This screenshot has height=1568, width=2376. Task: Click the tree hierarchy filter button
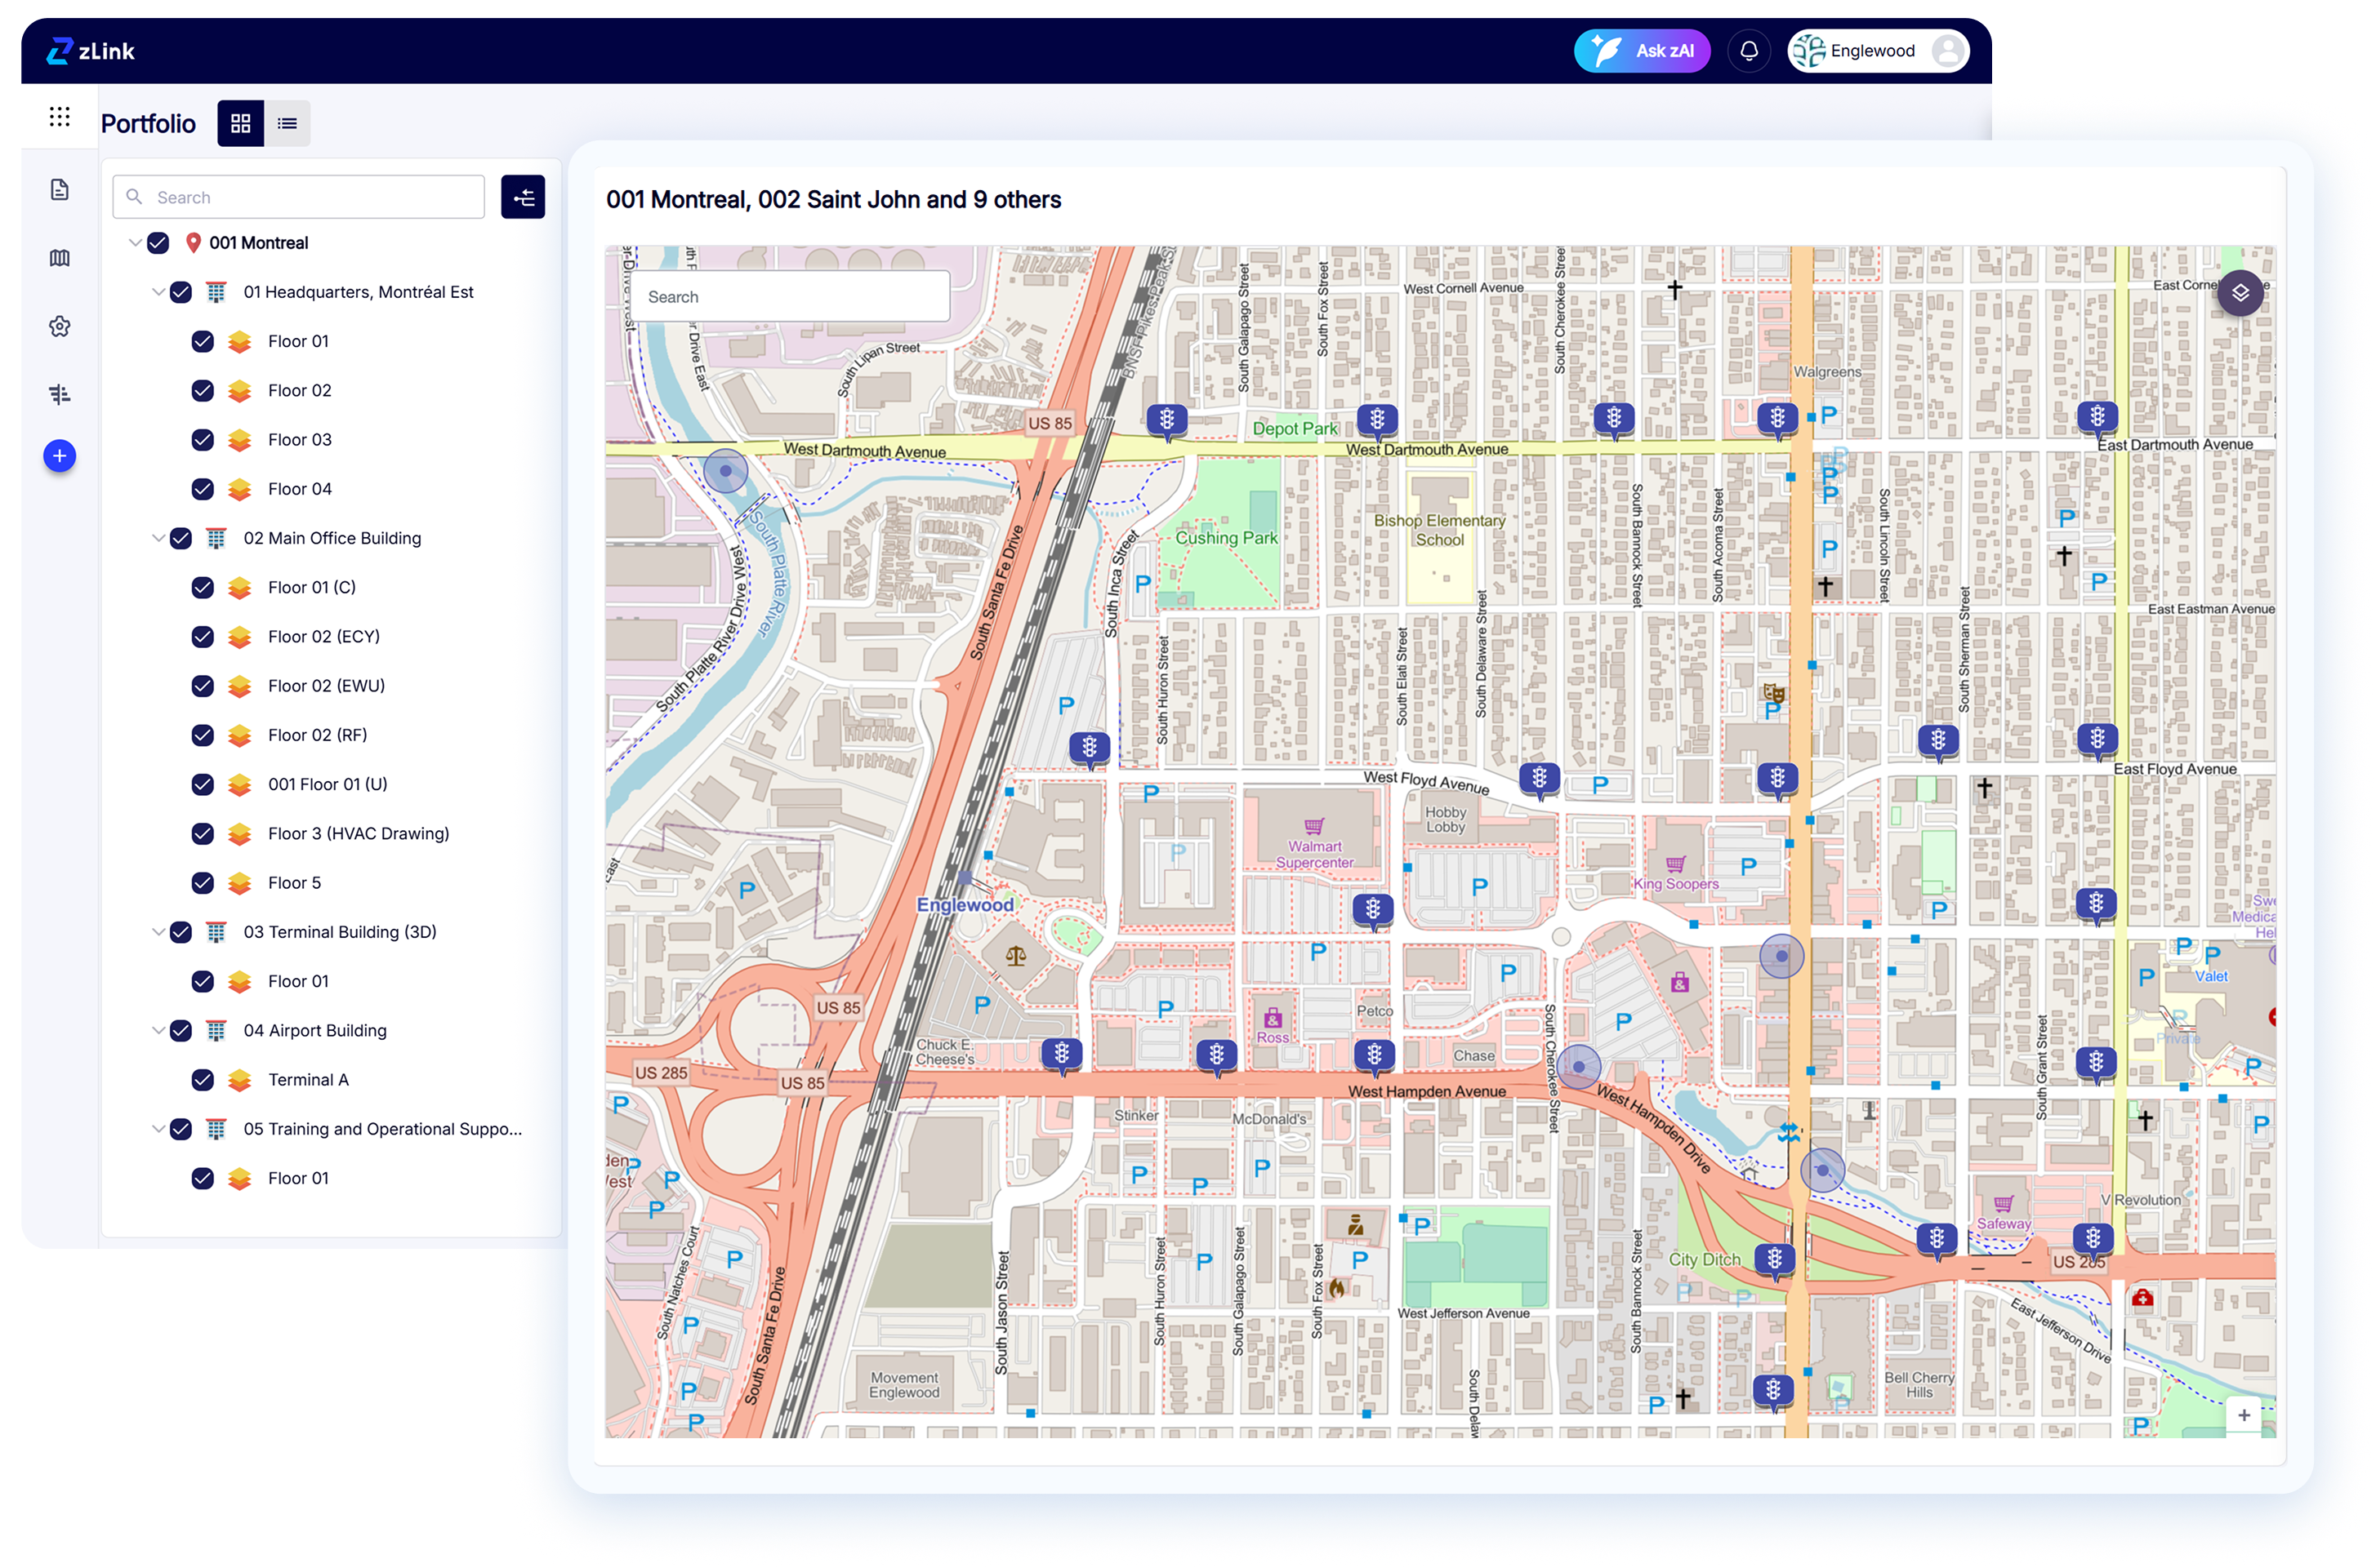522,197
